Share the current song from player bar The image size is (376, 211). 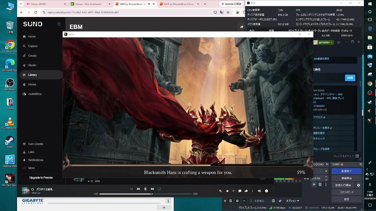(x=246, y=191)
